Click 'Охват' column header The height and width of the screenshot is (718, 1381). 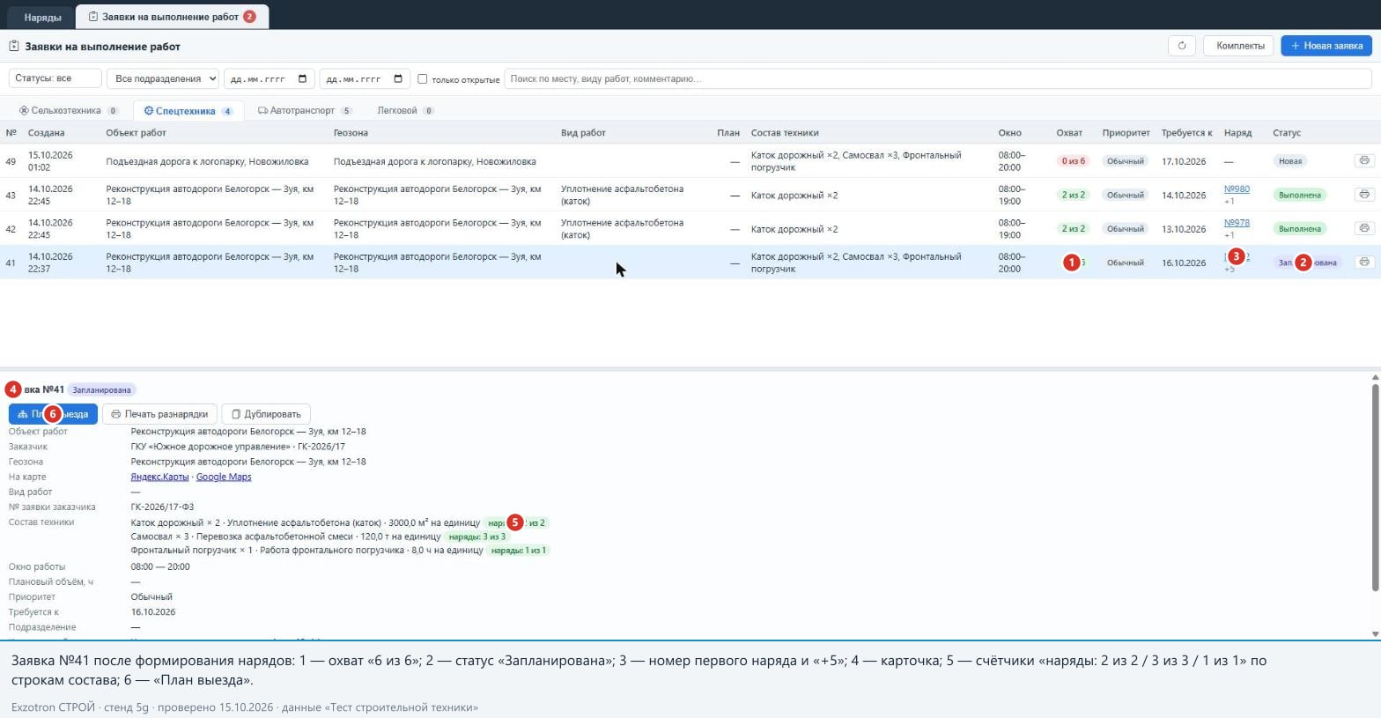(1069, 133)
